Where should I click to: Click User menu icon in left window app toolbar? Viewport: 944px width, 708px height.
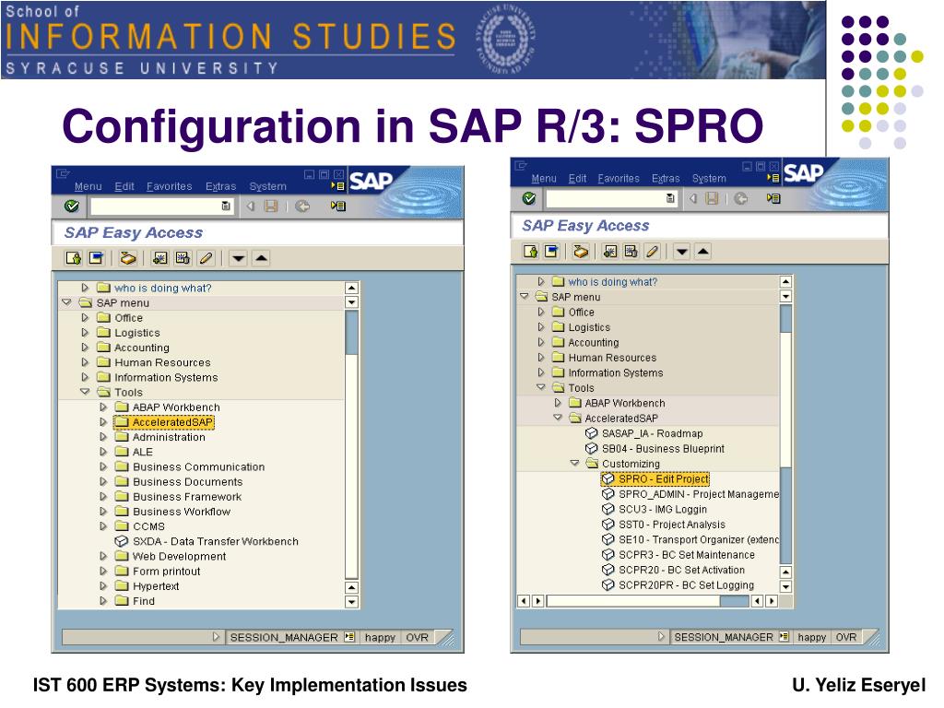click(74, 258)
